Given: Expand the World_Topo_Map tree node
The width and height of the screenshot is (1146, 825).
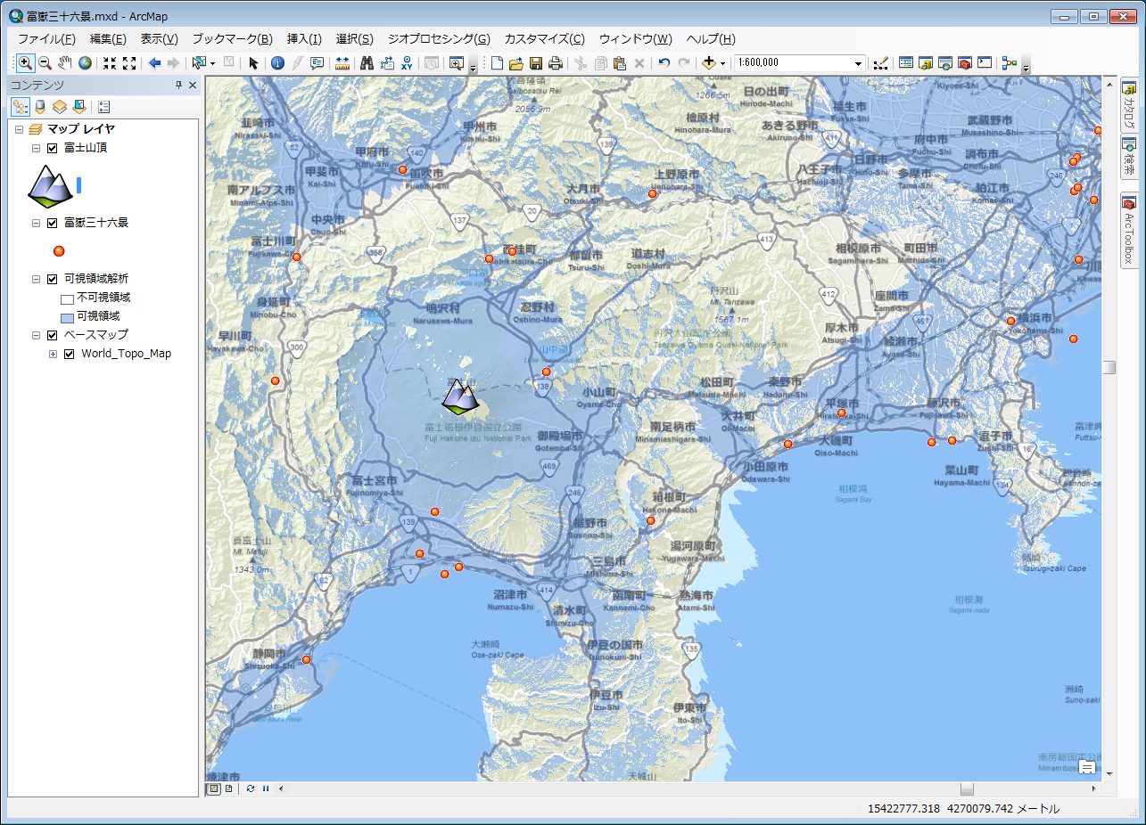Looking at the screenshot, I should (x=53, y=354).
